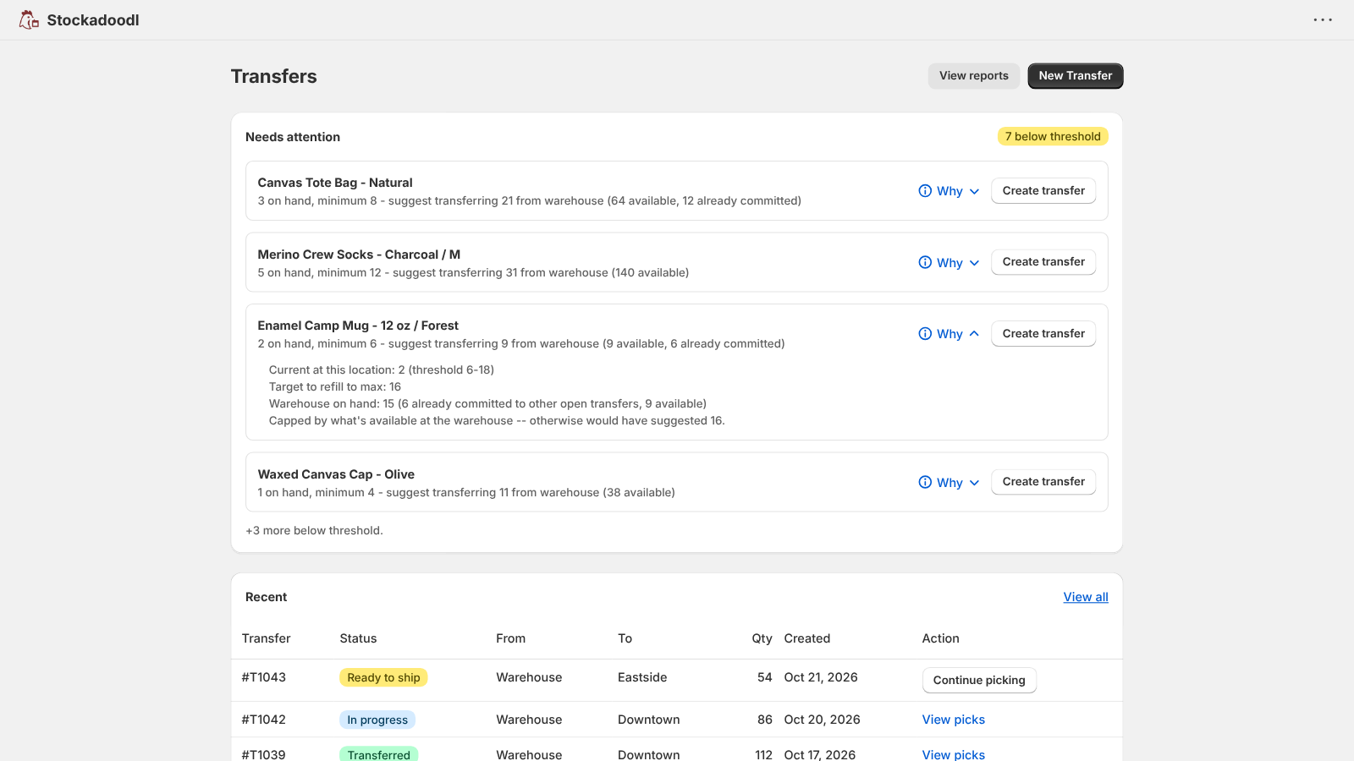Open the three-dot overflow menu
Image resolution: width=1354 pixels, height=761 pixels.
(x=1323, y=19)
